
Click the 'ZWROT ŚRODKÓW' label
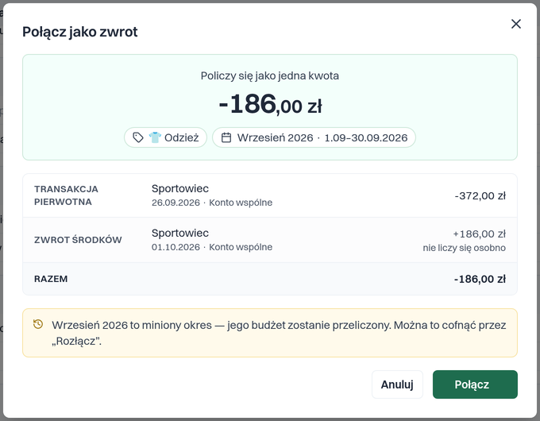click(78, 240)
